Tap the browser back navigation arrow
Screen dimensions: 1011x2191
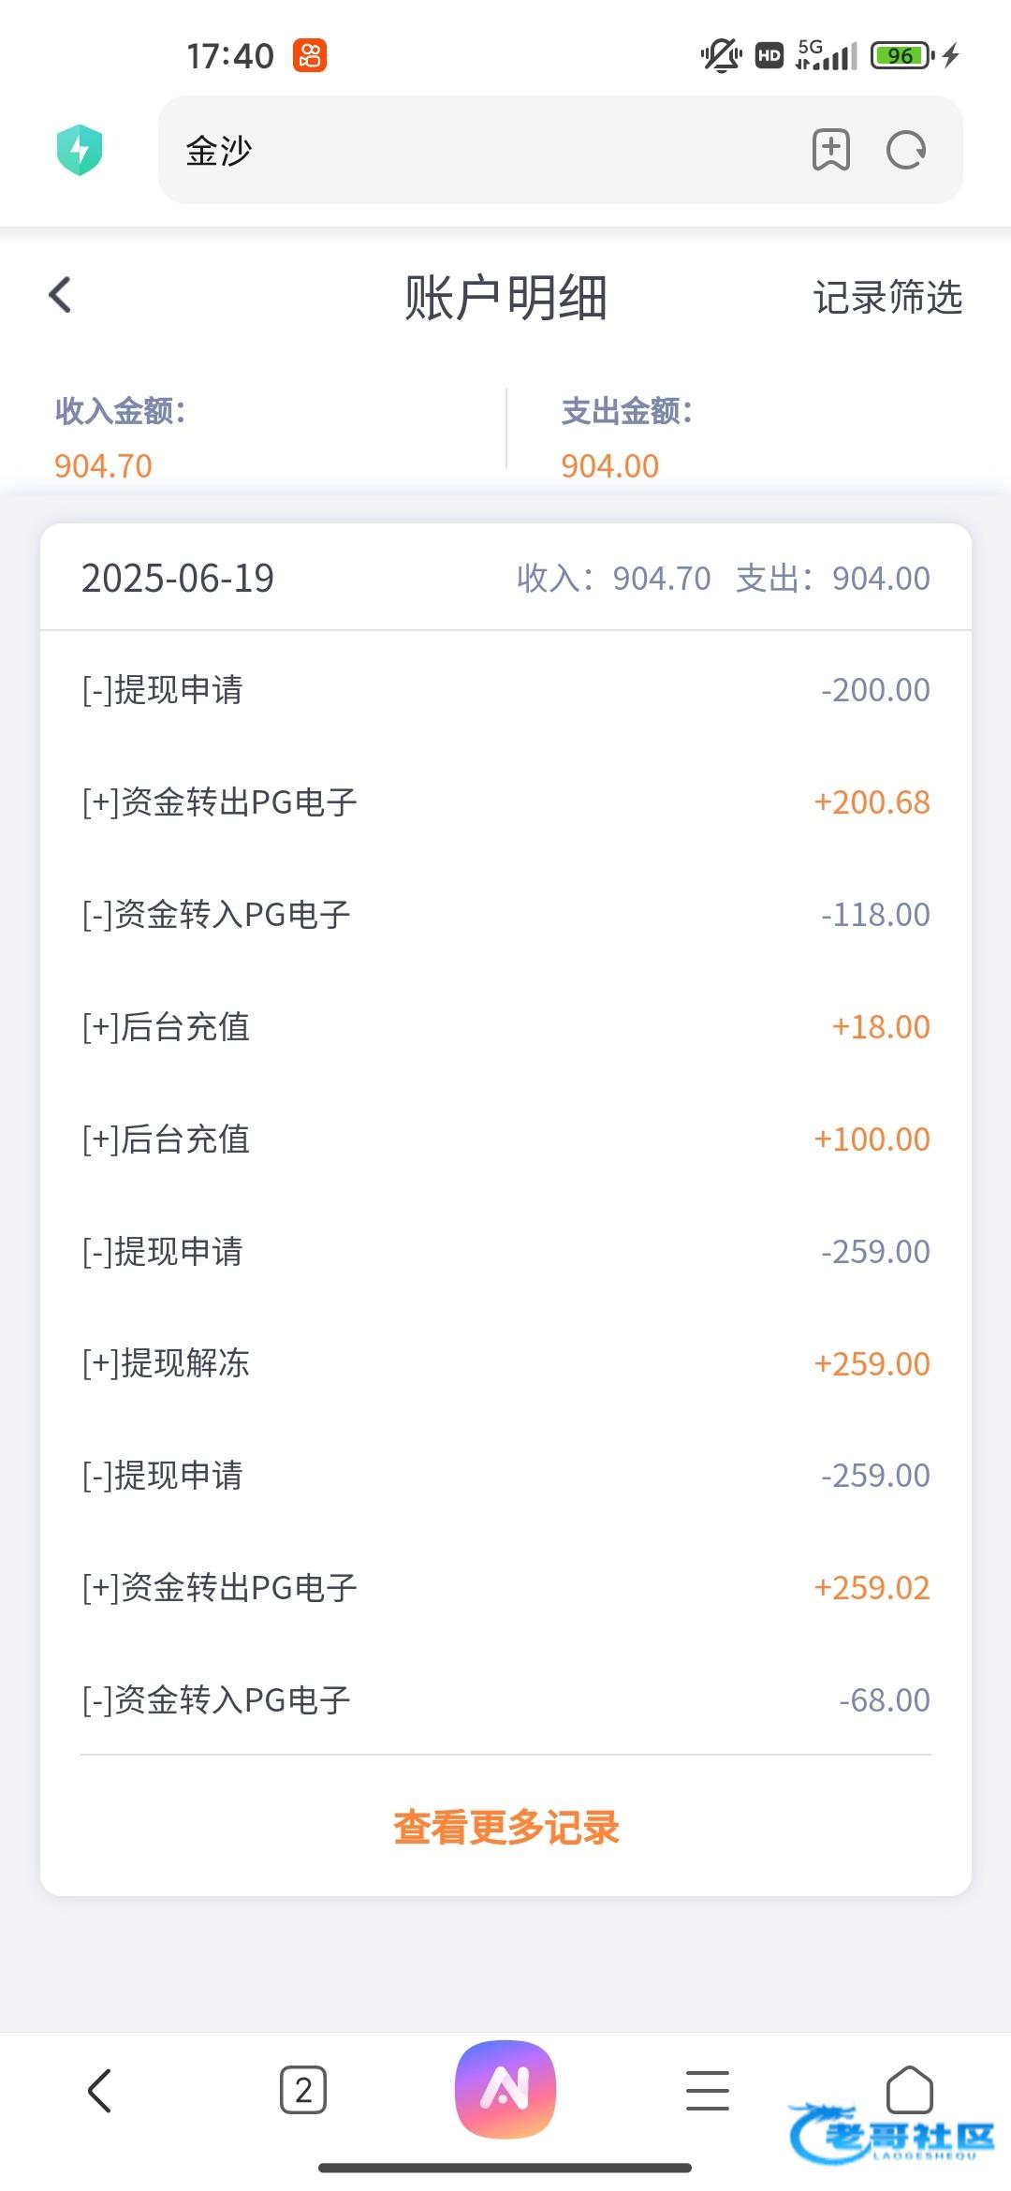pos(99,2090)
